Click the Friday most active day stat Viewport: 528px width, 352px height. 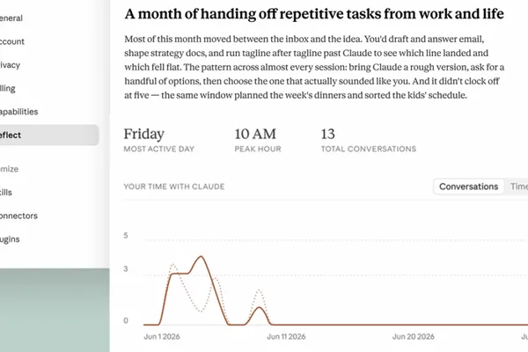159,140
